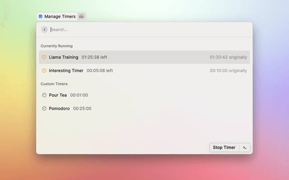
Task: Open the action panel next to Stop Timer
Action: click(245, 148)
